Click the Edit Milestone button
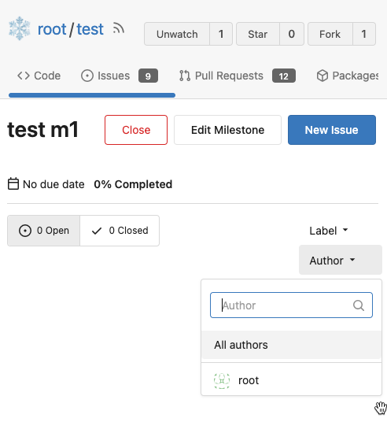 point(227,130)
